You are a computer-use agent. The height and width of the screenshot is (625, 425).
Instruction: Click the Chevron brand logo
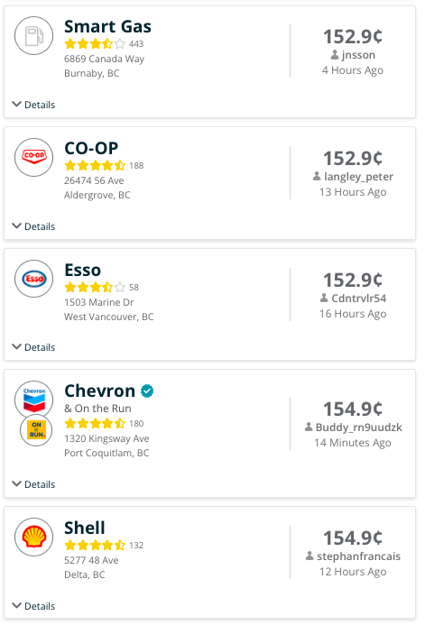coord(34,399)
